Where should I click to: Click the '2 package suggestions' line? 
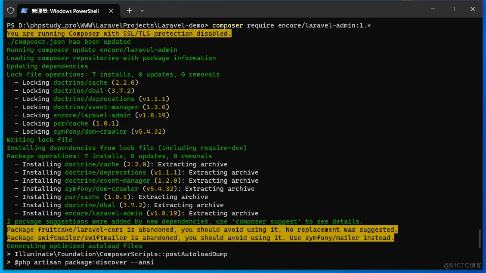click(185, 221)
